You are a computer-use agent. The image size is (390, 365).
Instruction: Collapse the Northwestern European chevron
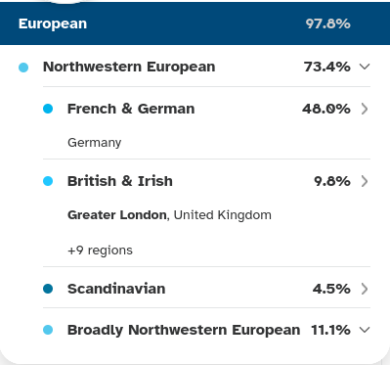point(365,67)
